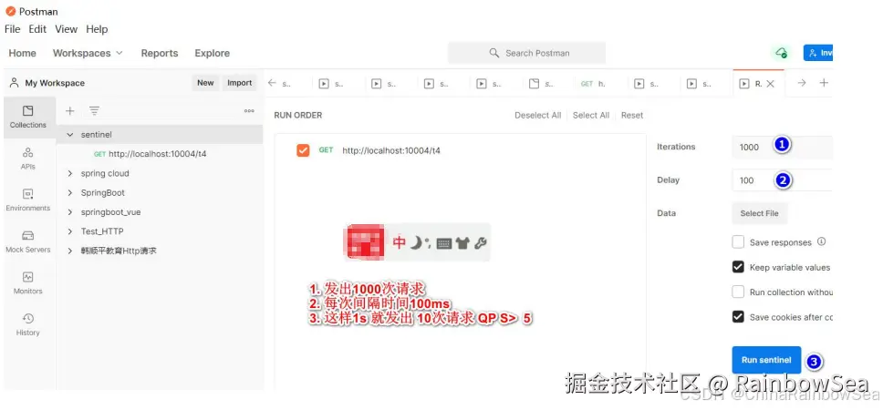Open the History sidebar panel

(x=27, y=325)
